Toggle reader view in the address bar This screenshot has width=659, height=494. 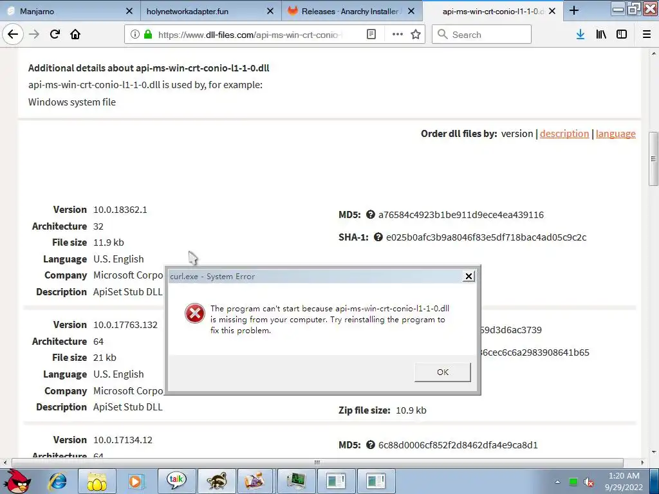[371, 35]
